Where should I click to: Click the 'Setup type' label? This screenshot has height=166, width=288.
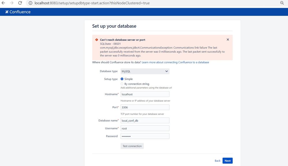click(111, 79)
